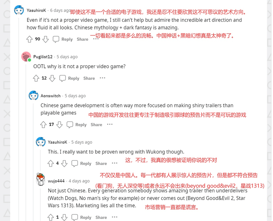Open wujo444's username link
The image size is (273, 221).
[56, 181]
